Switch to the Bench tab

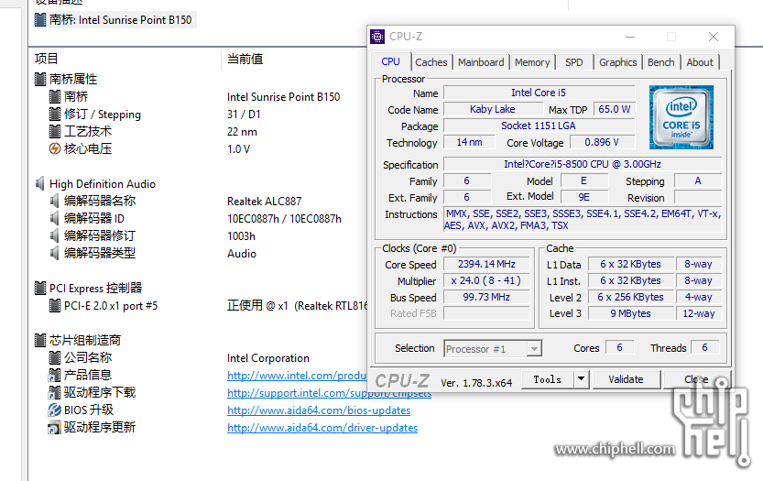click(x=660, y=62)
